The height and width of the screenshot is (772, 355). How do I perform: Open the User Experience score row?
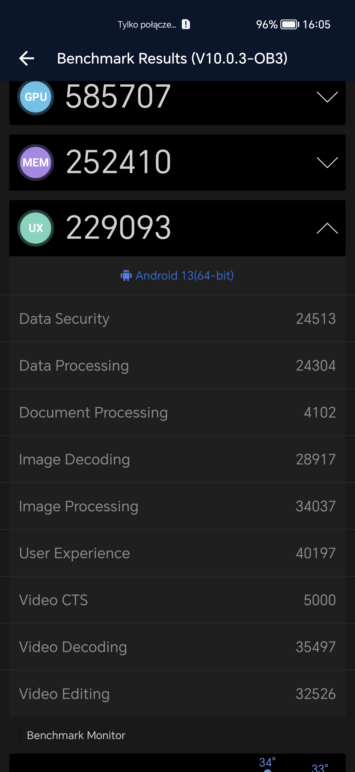tap(177, 553)
